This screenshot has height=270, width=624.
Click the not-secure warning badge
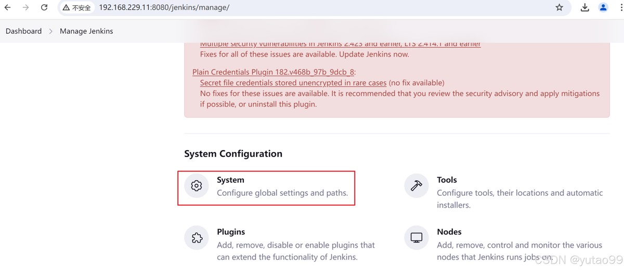click(x=76, y=8)
